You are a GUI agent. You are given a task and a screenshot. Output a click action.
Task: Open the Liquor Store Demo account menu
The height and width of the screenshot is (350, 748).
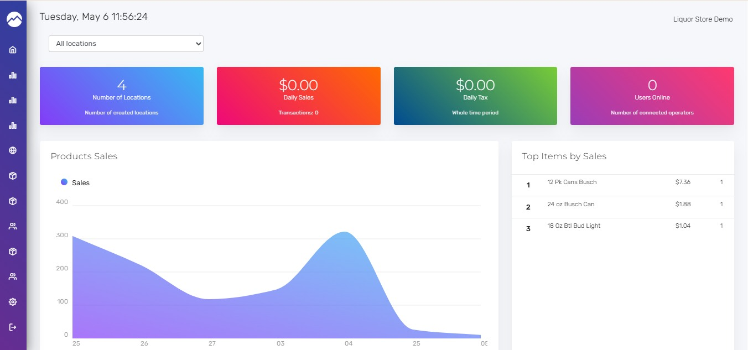(703, 19)
